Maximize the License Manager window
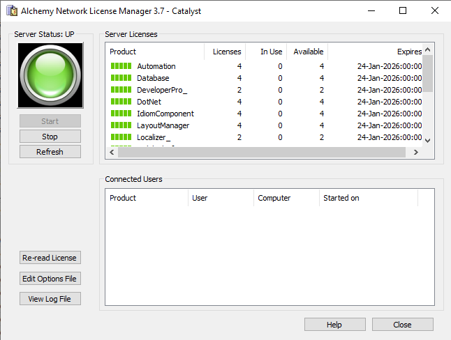The height and width of the screenshot is (340, 451). [x=403, y=11]
